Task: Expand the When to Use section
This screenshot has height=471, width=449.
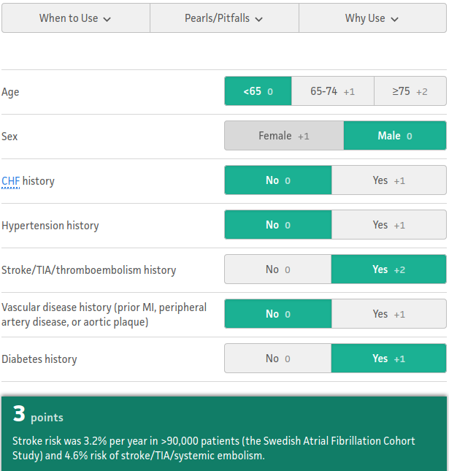Action: coord(76,18)
